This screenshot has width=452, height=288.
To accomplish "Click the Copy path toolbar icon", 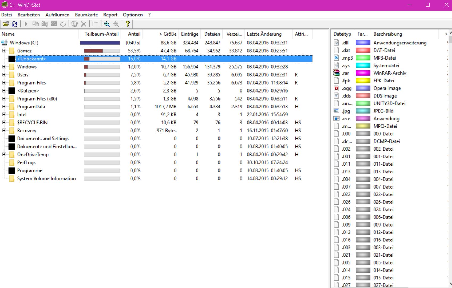I will [x=35, y=24].
